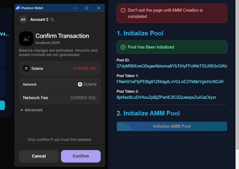
Task: Select the Account 2 name
Action: [x=39, y=20]
